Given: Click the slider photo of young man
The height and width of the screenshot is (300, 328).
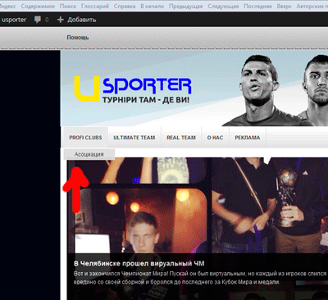Looking at the screenshot, I should click(141, 220).
